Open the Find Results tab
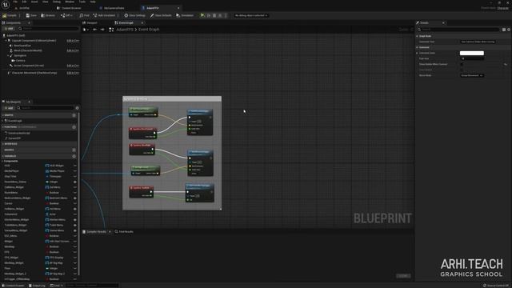This screenshot has width=512, height=288. tap(124, 232)
